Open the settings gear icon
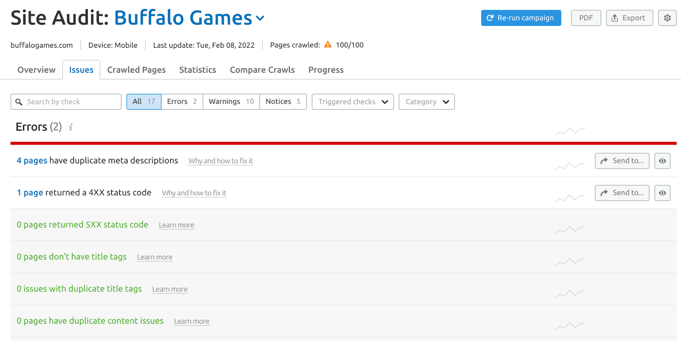Screen dimensions: 681x341 667,18
